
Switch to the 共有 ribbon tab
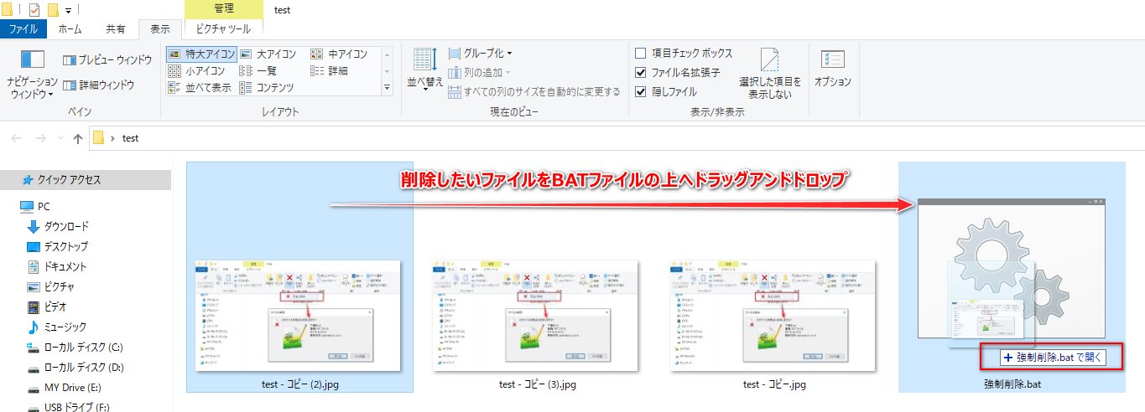(115, 28)
